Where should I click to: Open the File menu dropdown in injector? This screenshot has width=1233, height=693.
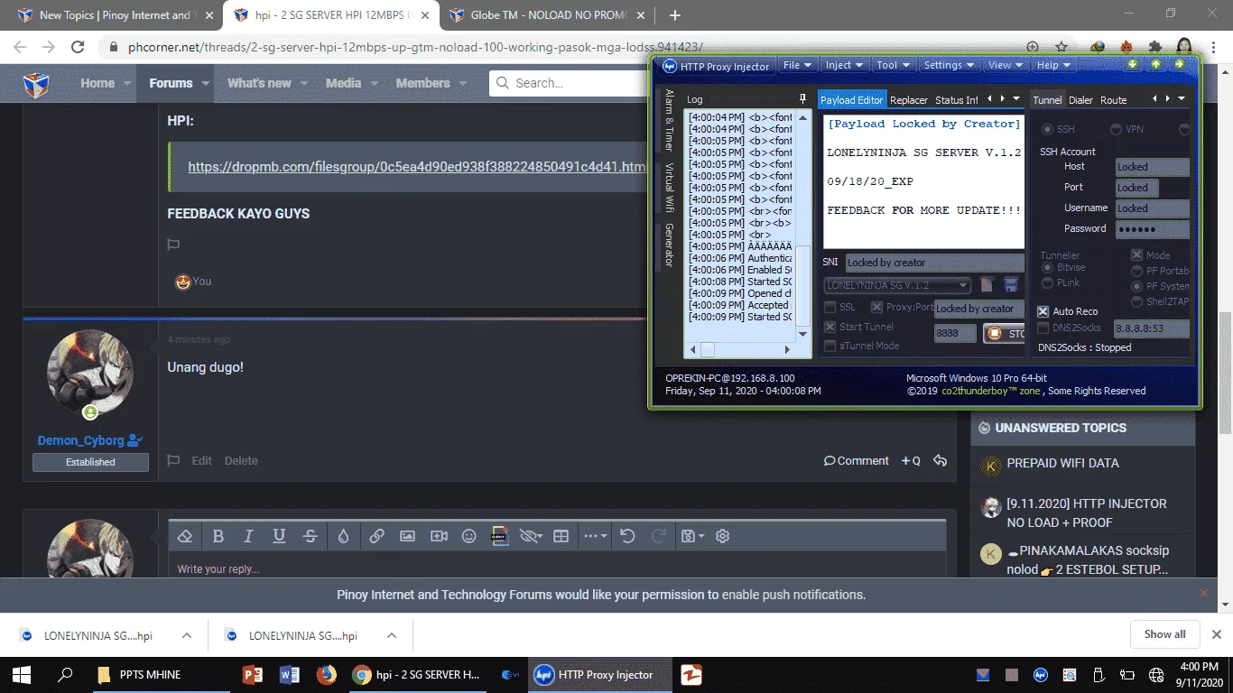[798, 65]
